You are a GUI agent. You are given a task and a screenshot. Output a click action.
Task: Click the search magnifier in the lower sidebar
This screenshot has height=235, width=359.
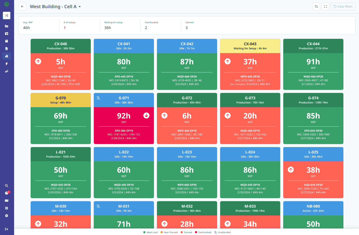(x=7, y=185)
